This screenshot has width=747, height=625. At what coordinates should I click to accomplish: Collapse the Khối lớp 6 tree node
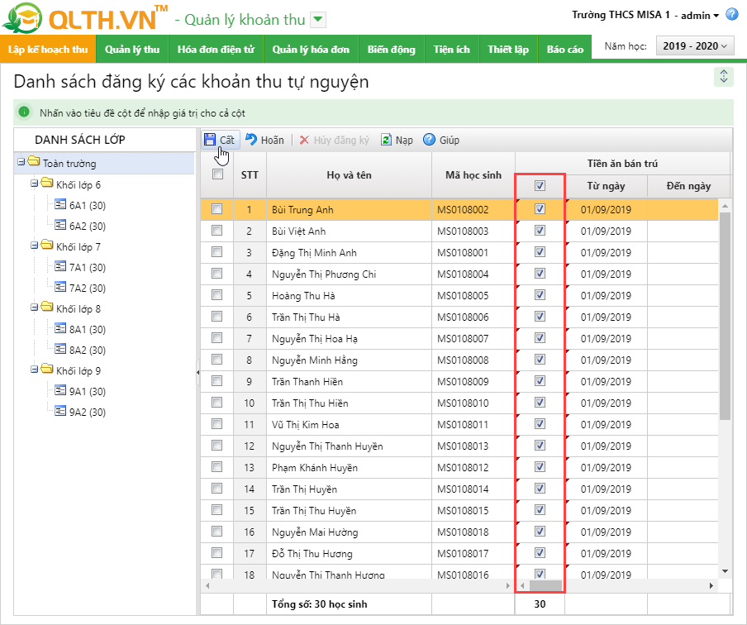[x=35, y=184]
